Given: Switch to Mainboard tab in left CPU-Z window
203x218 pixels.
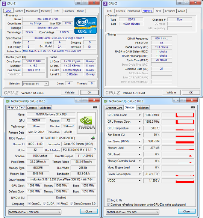Looking at the screenshot, I should pos(32,11).
